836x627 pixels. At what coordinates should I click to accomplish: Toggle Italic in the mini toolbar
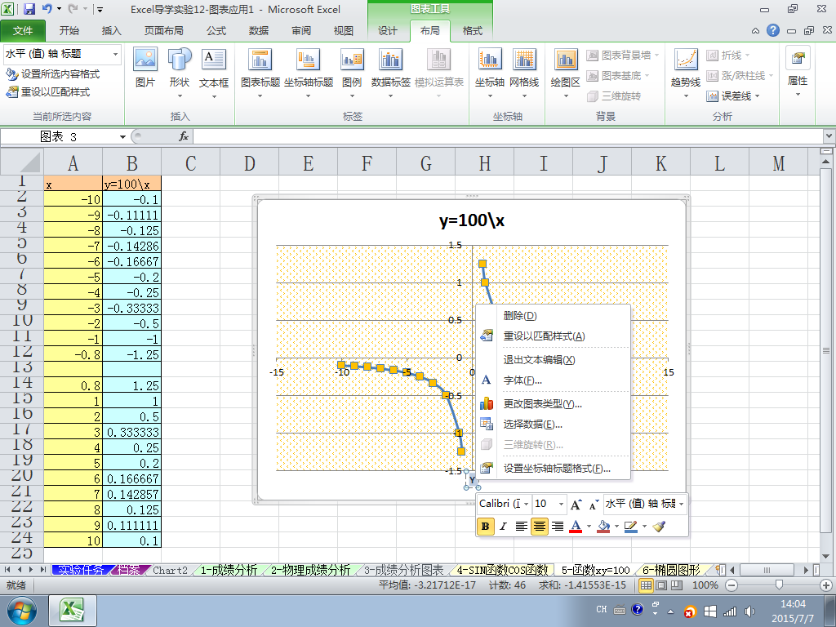(x=503, y=527)
